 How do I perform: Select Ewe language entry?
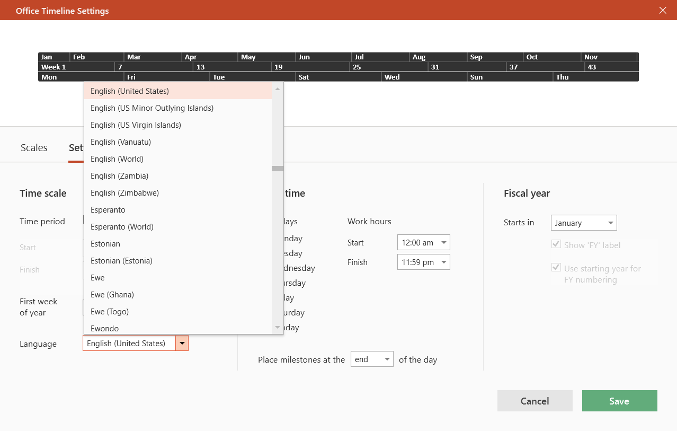click(178, 278)
